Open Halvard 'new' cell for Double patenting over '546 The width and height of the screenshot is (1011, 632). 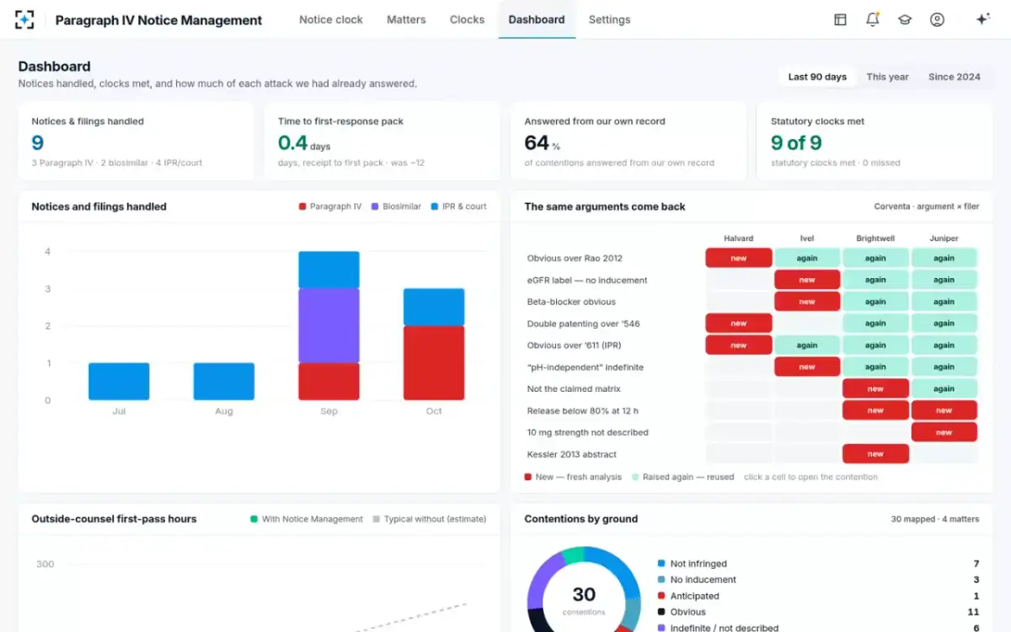(739, 324)
